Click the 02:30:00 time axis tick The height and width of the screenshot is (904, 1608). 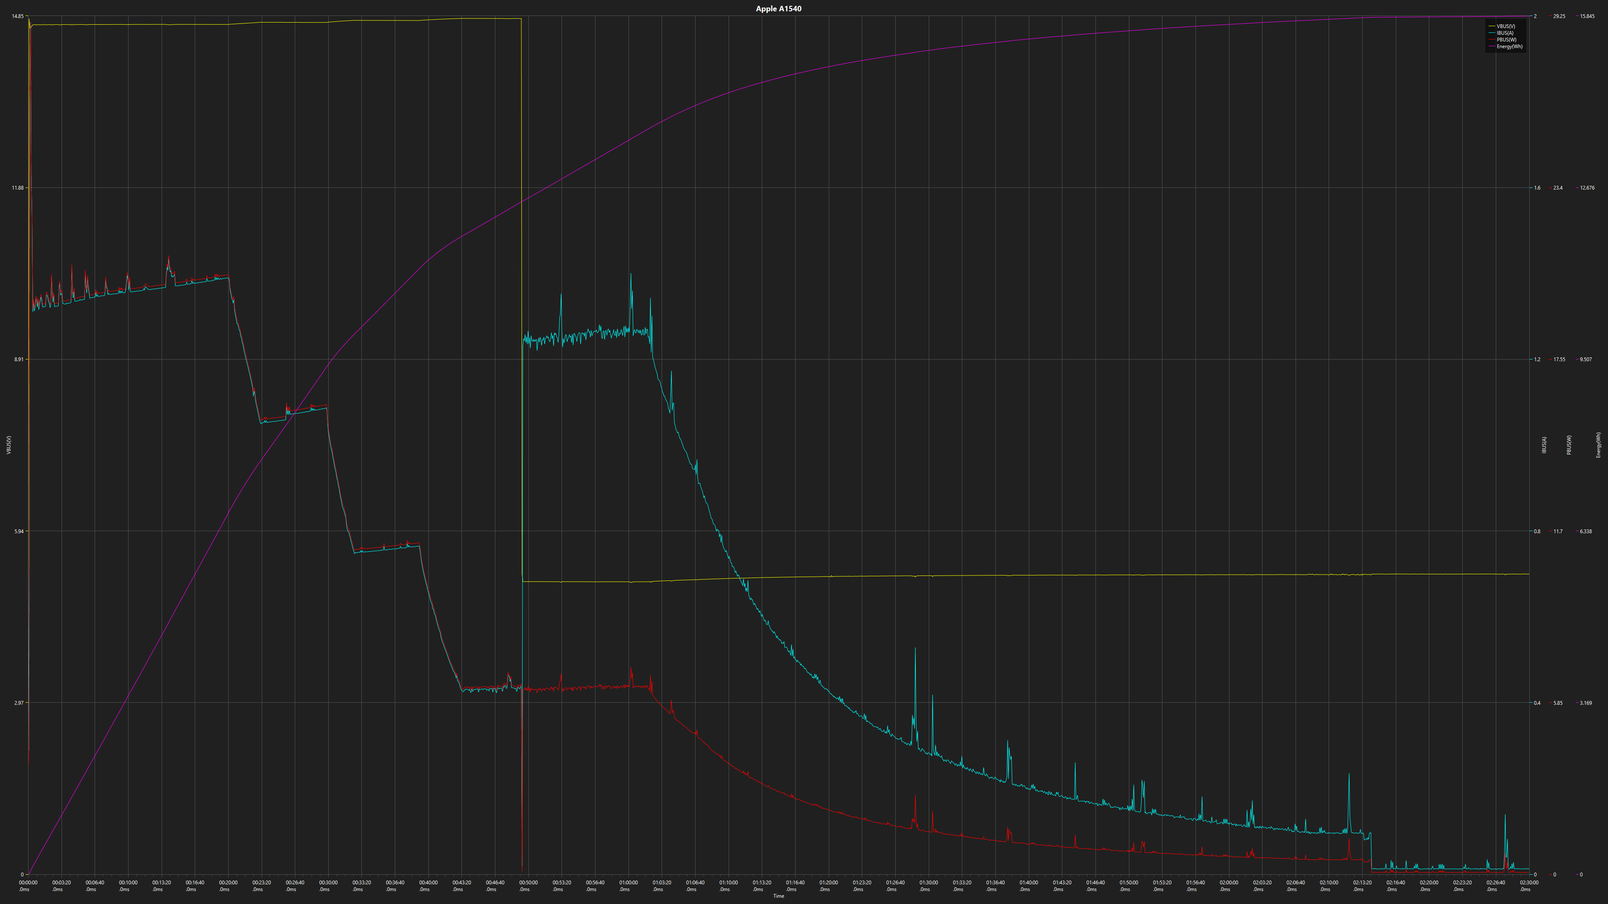pos(1529,883)
